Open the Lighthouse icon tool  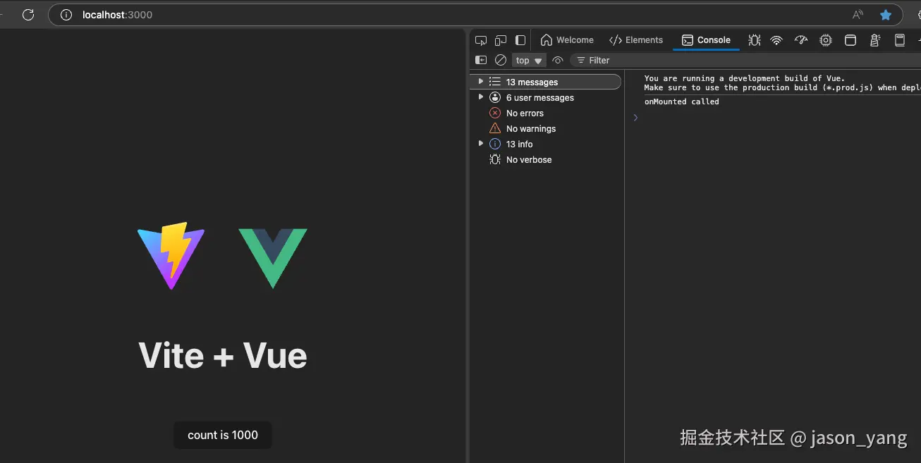[x=875, y=40]
